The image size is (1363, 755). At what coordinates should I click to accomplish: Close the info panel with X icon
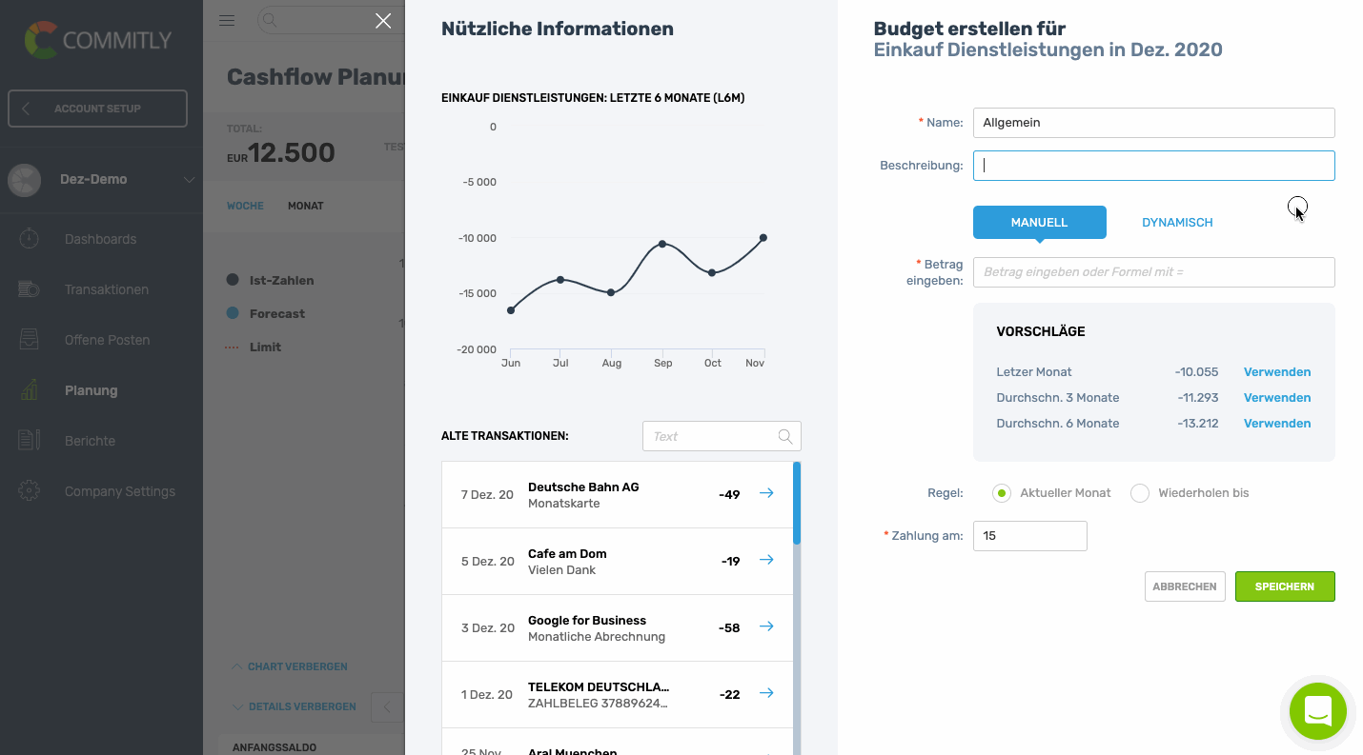click(383, 21)
